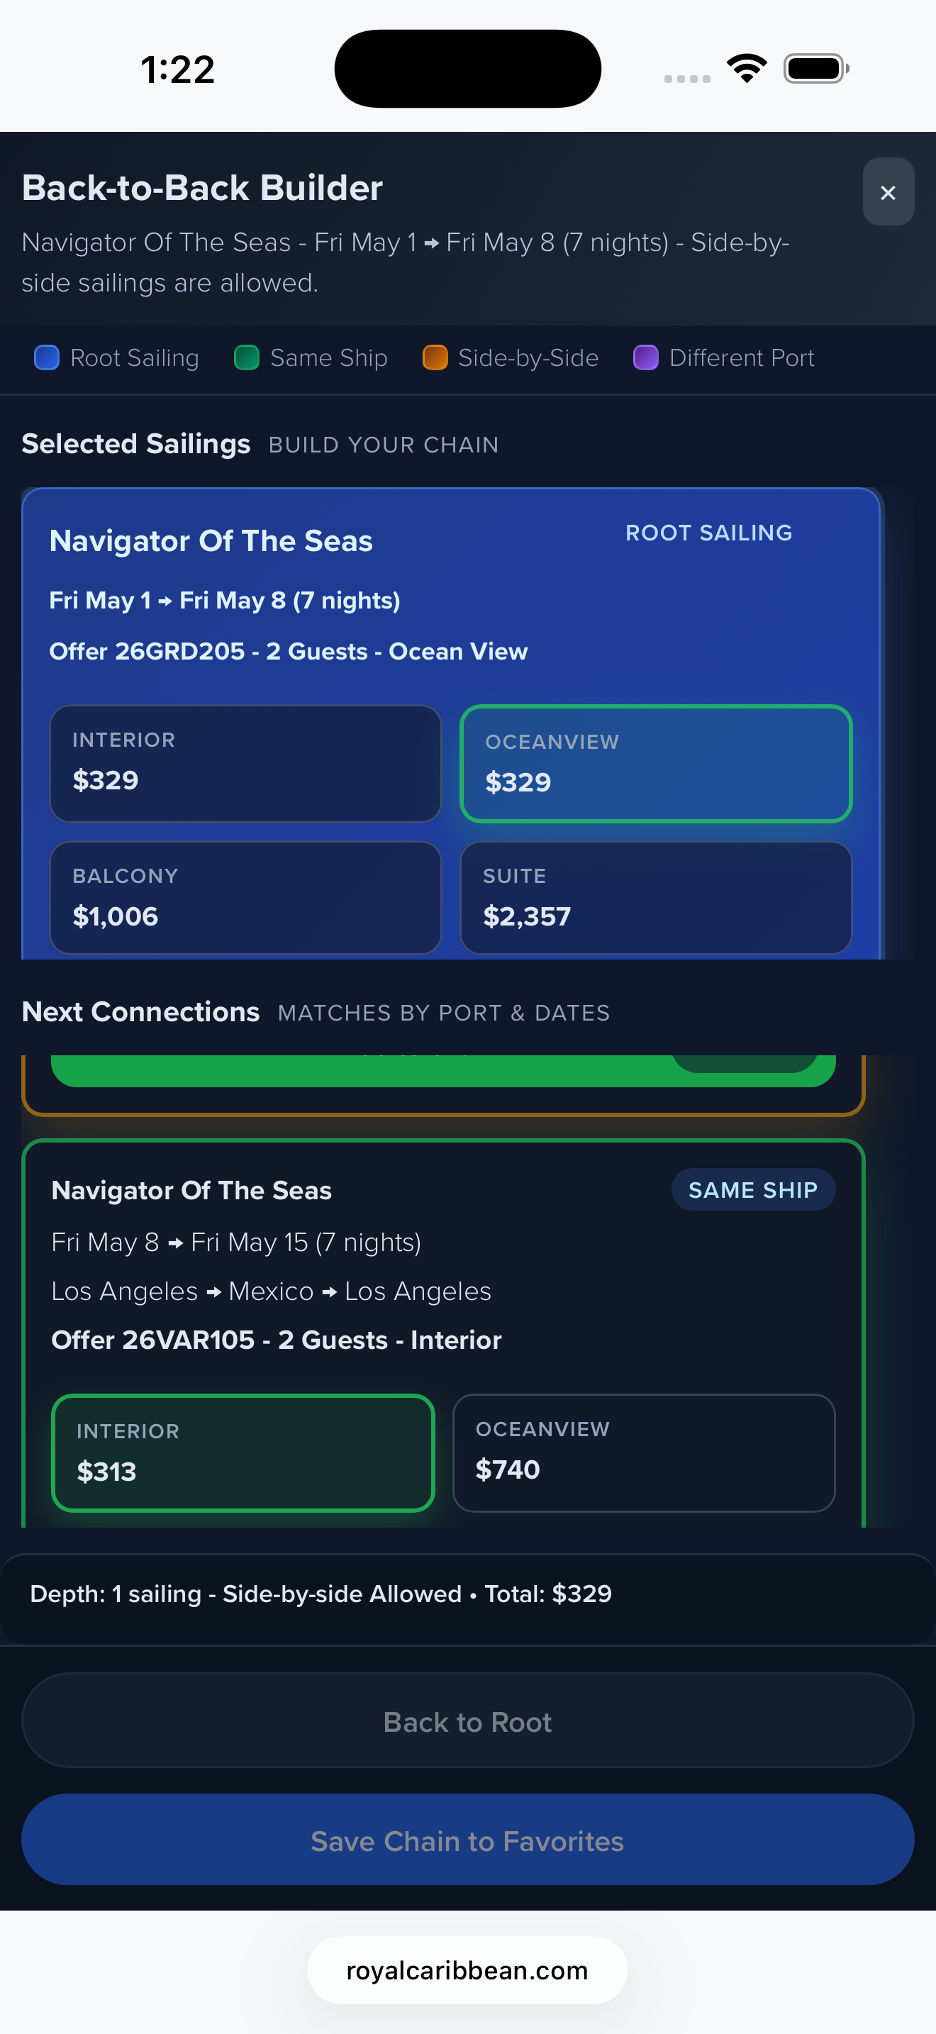
Task: Click the orange Side-by-Side legend swatch
Action: 435,357
